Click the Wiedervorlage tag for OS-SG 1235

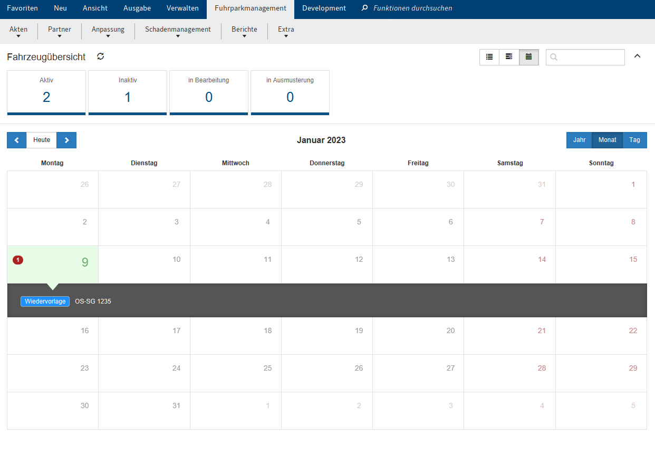point(45,301)
